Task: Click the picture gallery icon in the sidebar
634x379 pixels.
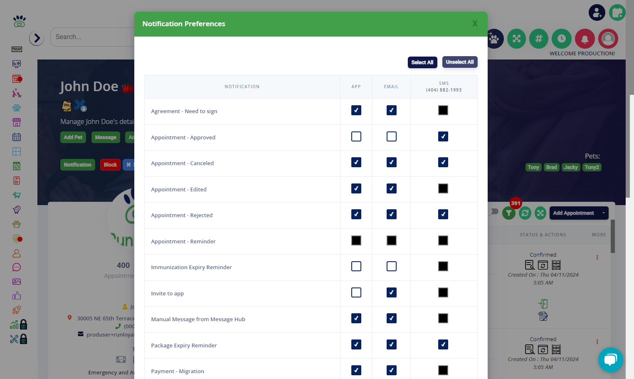Action: point(17,282)
